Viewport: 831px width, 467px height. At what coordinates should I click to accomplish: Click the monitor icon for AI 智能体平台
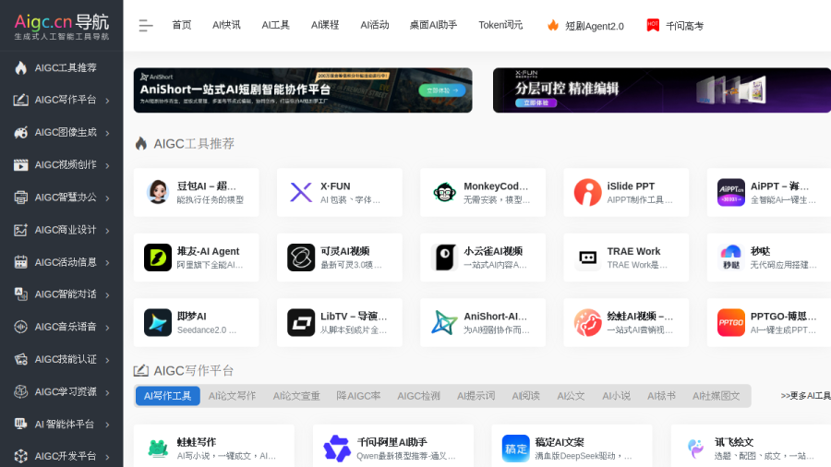(x=20, y=425)
